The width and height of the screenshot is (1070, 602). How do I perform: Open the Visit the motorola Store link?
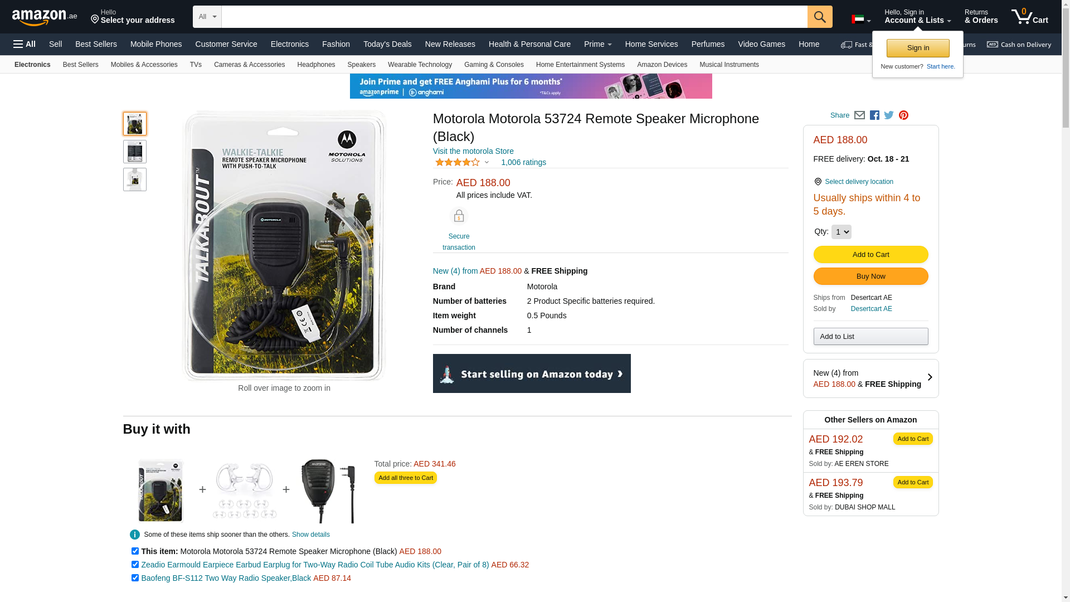point(473,151)
